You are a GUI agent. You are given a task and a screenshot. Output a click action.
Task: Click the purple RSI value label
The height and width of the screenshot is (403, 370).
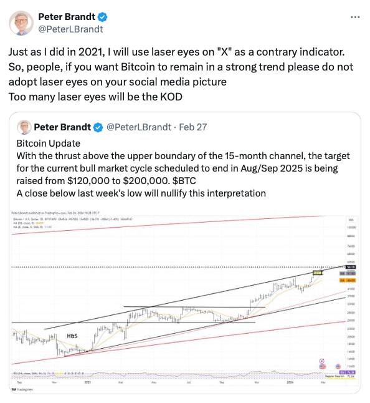347,372
